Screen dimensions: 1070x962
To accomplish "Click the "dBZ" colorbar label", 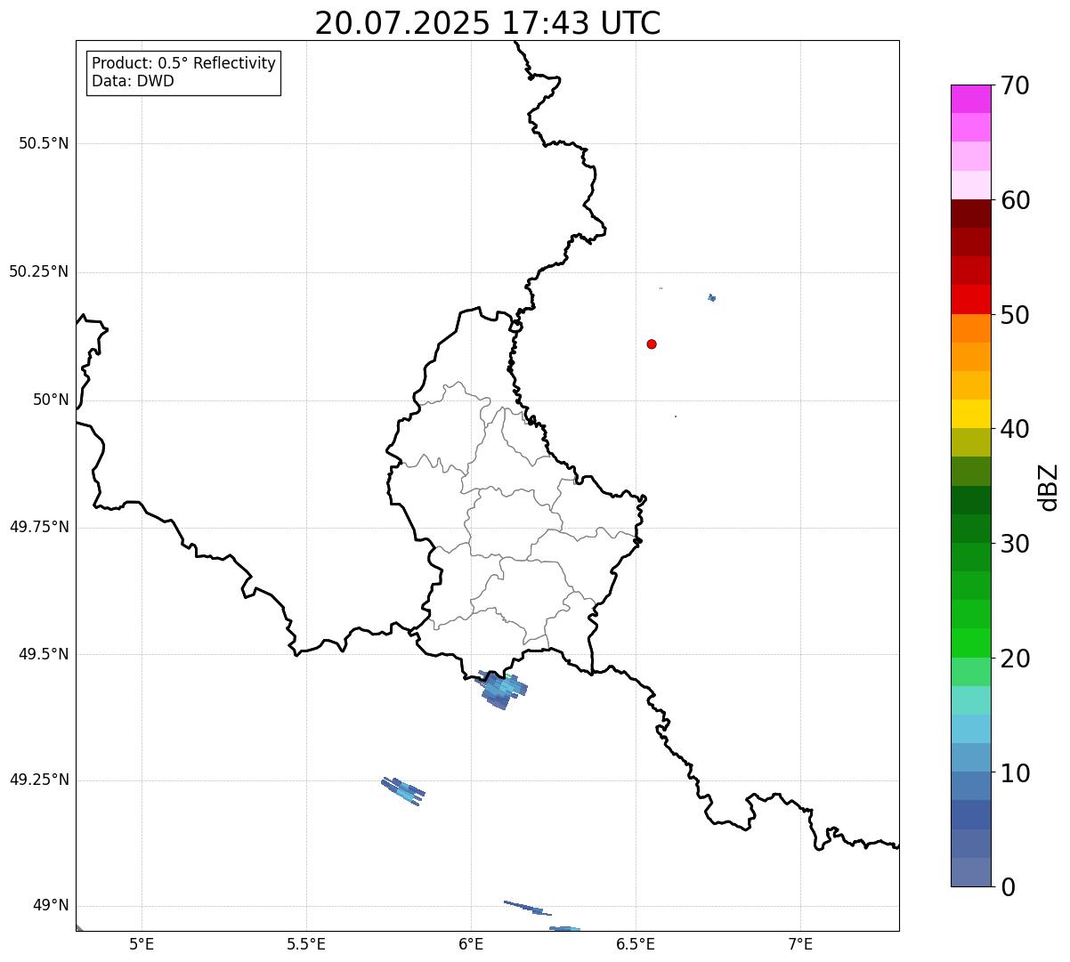I will tap(1049, 487).
